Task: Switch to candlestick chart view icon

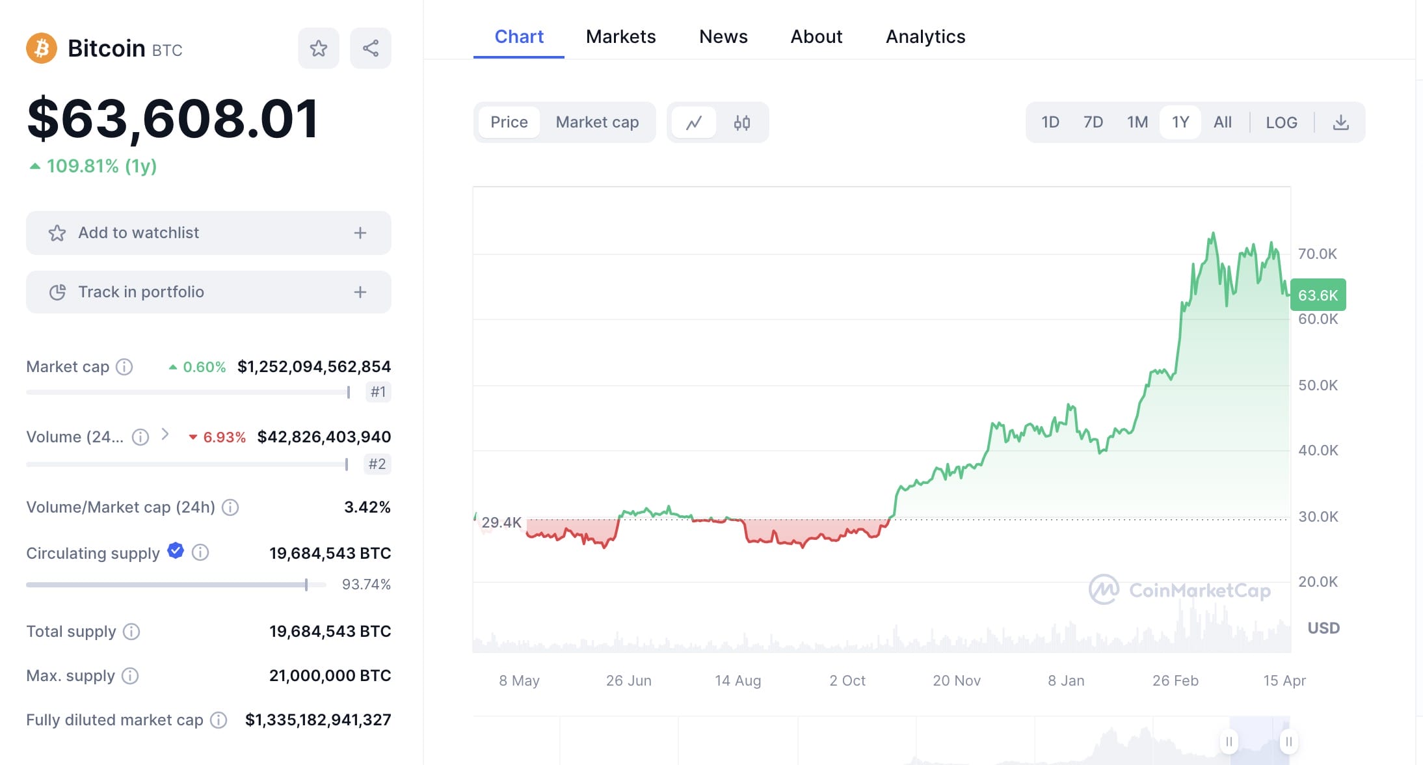Action: (742, 122)
